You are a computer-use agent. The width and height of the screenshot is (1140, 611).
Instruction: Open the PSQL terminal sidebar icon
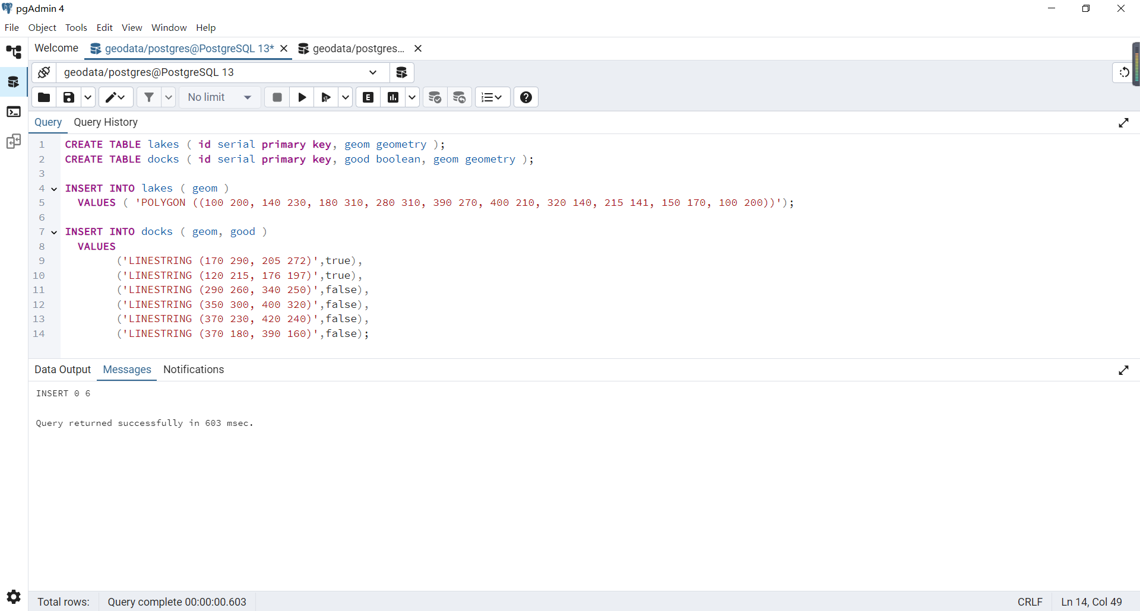(x=14, y=112)
